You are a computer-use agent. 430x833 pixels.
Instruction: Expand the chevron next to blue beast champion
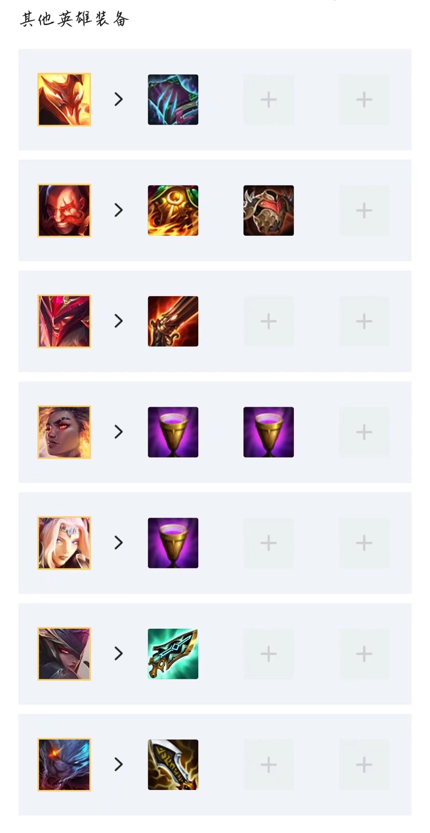tap(119, 764)
